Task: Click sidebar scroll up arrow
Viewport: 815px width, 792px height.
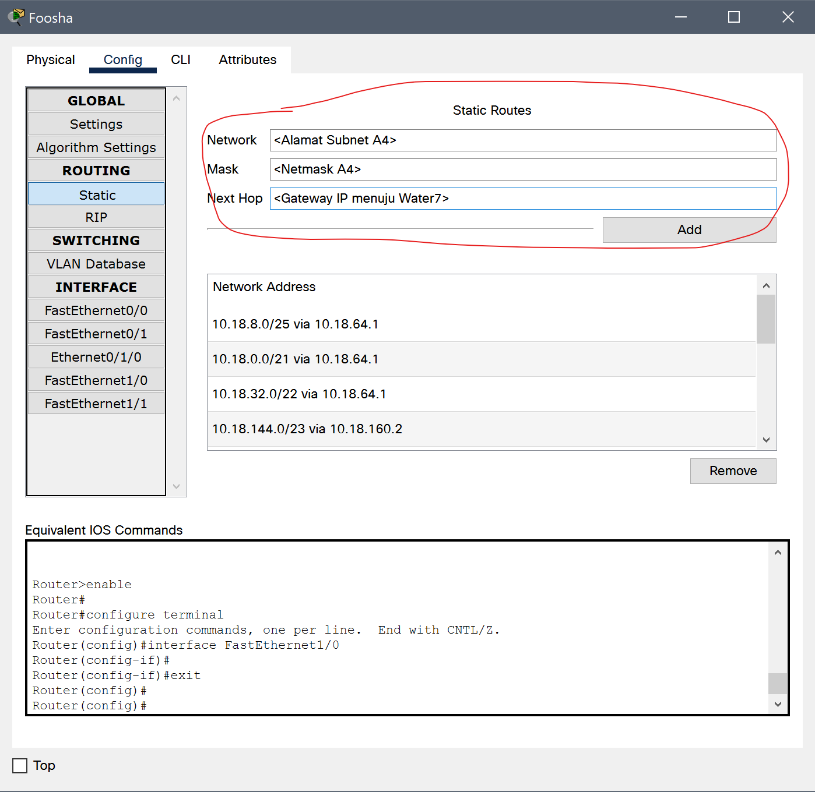Action: [x=176, y=98]
